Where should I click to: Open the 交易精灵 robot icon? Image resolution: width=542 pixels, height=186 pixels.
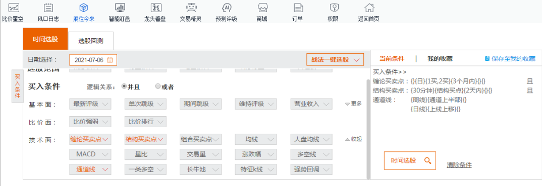pos(191,7)
